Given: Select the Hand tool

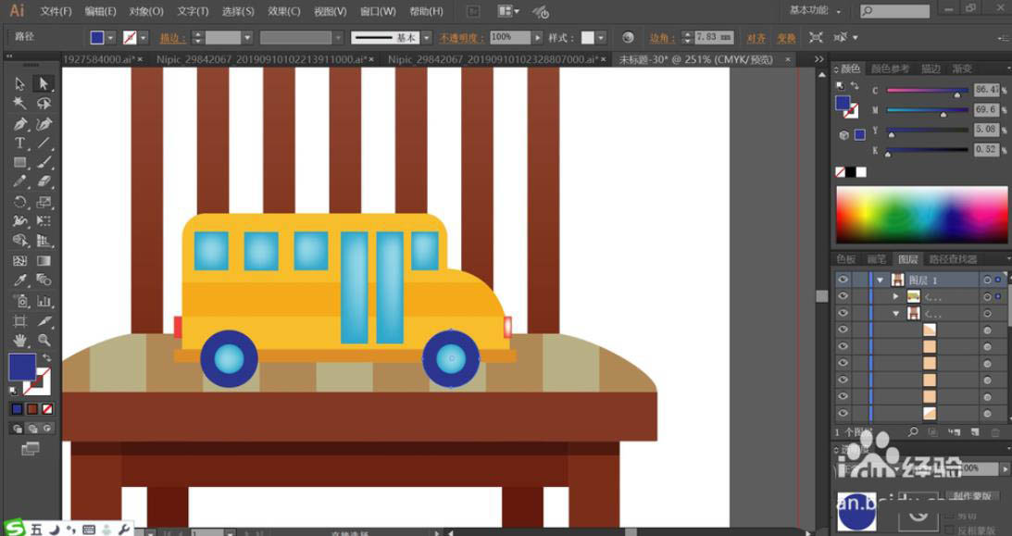Looking at the screenshot, I should tap(20, 340).
